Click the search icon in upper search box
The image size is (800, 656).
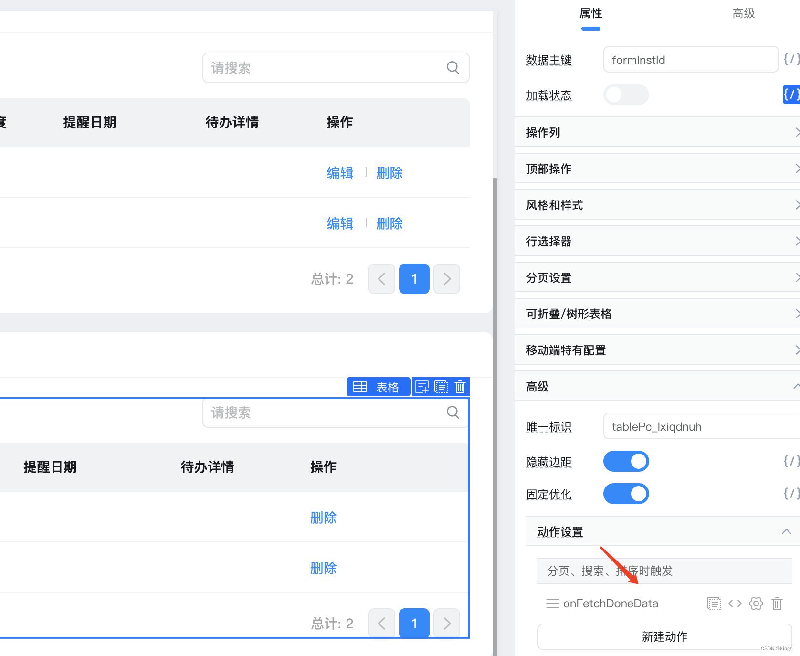click(x=453, y=68)
